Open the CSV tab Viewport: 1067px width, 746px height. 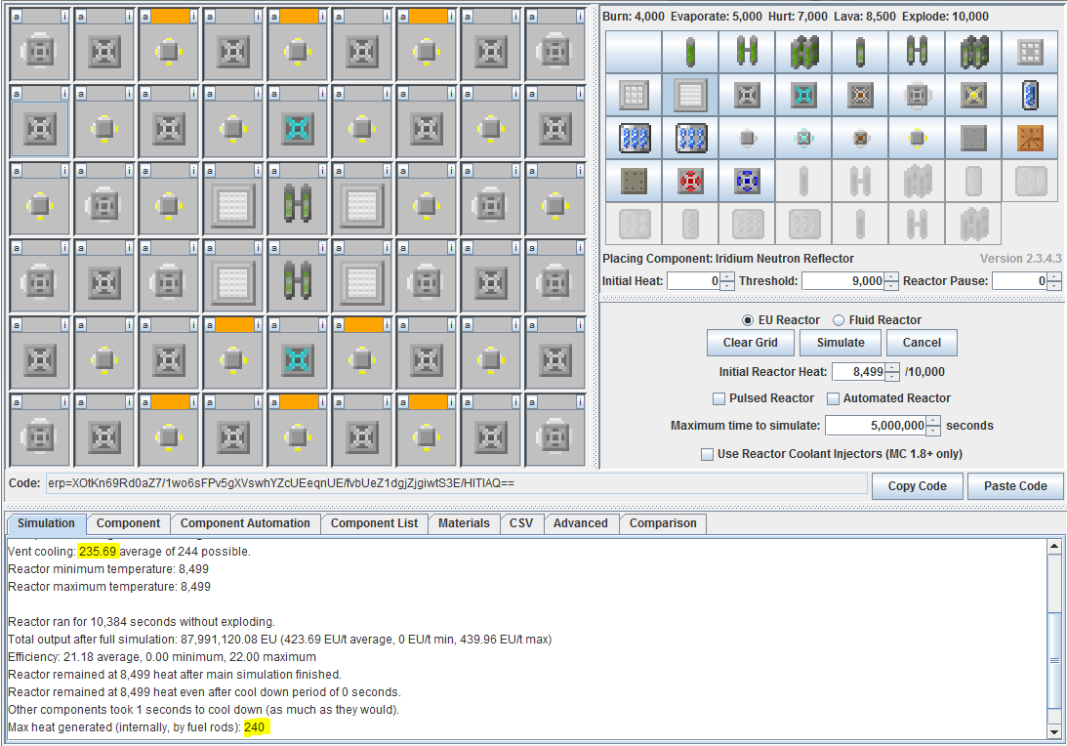[x=521, y=523]
